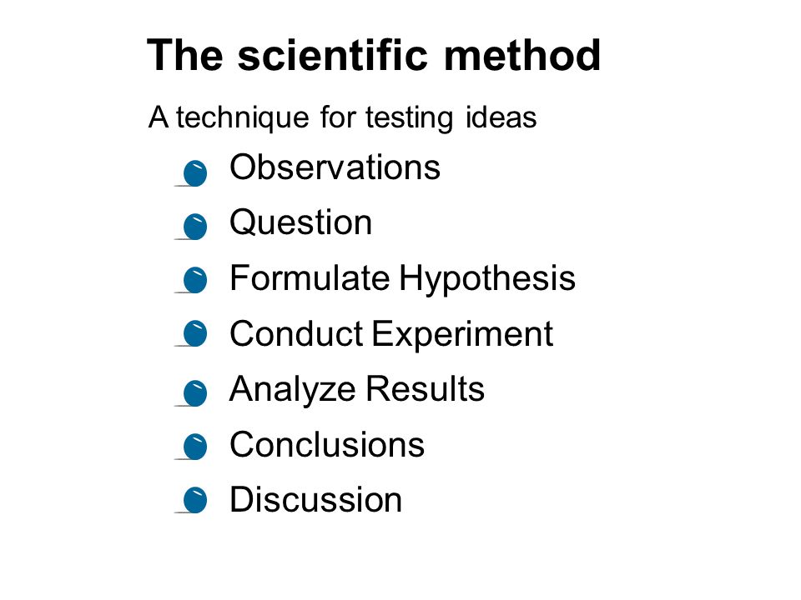The height and width of the screenshot is (600, 801).
Task: Click the bullet beside Analyze Results
Action: [x=194, y=392]
